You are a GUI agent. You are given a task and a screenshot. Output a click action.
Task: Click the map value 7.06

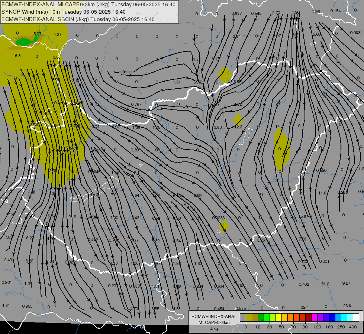9,237
